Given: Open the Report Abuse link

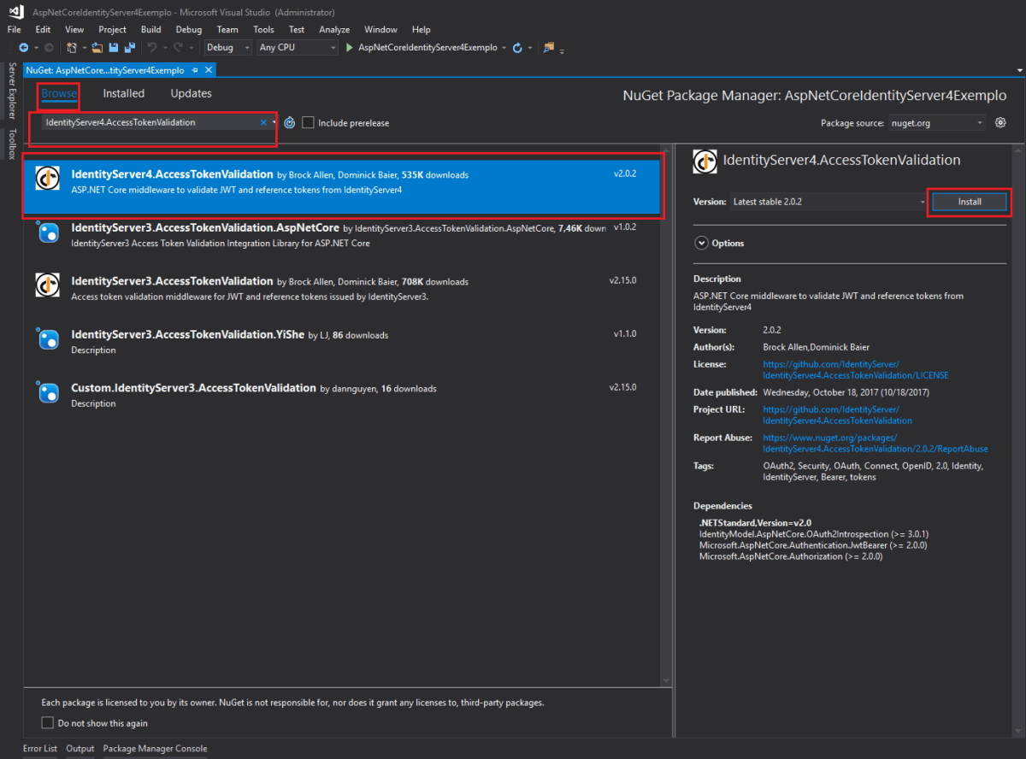Looking at the screenshot, I should 876,444.
